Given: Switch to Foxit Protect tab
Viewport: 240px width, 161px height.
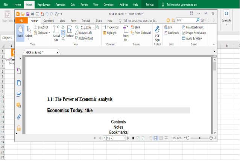Looking at the screenshot, I should pos(86,21).
